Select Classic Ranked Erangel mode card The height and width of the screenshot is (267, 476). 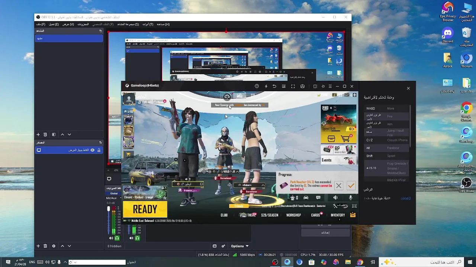tap(145, 193)
